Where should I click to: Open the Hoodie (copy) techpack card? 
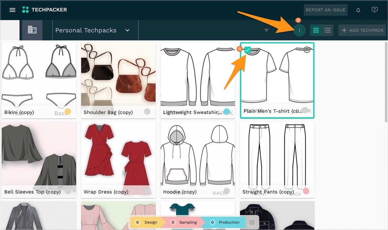coord(198,160)
